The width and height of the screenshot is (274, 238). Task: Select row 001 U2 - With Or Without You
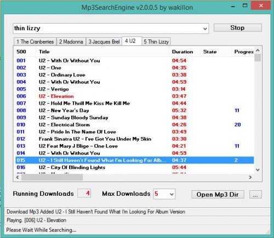click(135, 61)
